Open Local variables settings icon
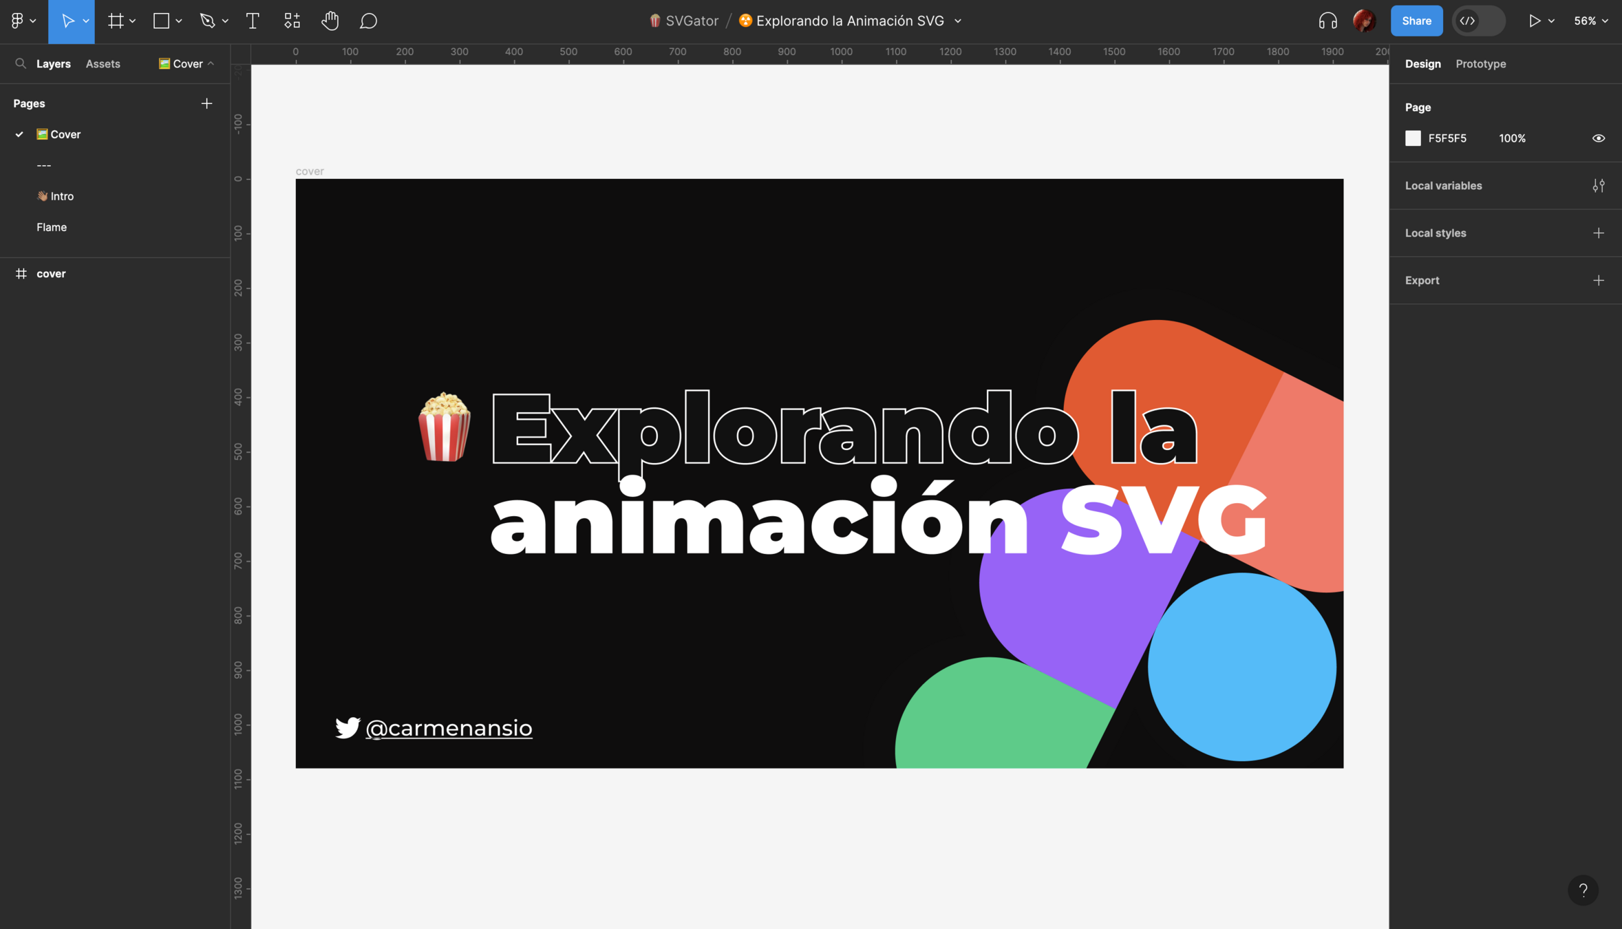This screenshot has width=1622, height=929. (x=1598, y=186)
